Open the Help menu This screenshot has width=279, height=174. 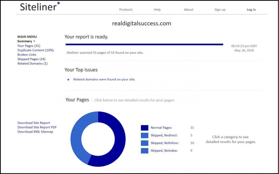(x=157, y=10)
